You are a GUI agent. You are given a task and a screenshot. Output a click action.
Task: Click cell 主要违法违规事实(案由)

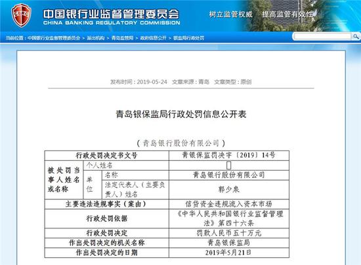click(x=106, y=204)
